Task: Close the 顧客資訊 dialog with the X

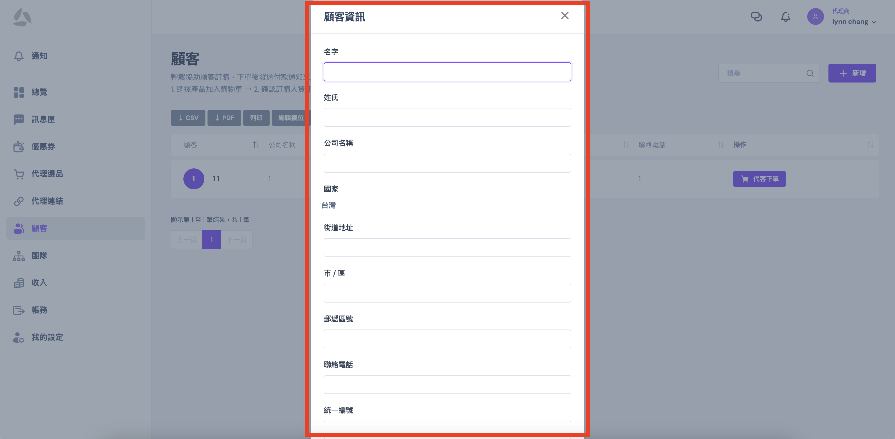Action: click(565, 16)
